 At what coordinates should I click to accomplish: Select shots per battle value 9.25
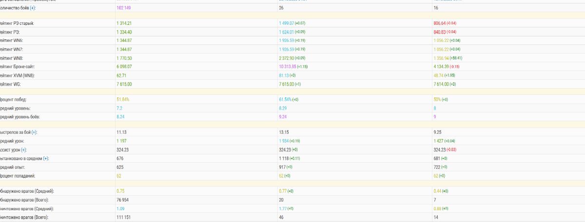[x=437, y=132]
